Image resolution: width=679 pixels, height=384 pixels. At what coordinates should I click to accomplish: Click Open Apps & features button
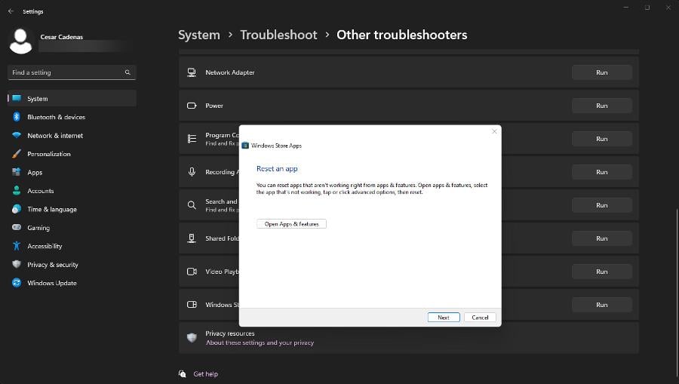(291, 224)
